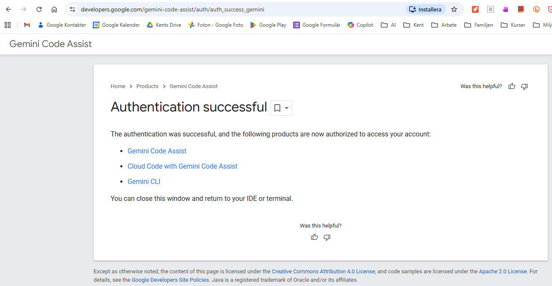Click the bottom thumbs down feedback icon
Viewport: 552px width, 286px height.
(x=327, y=237)
